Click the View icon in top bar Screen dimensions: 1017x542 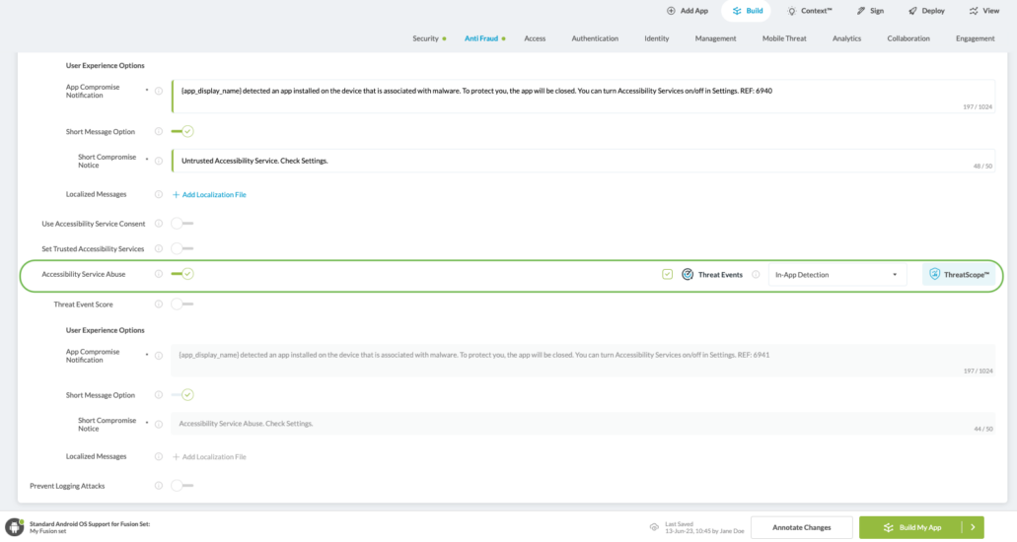pos(974,11)
